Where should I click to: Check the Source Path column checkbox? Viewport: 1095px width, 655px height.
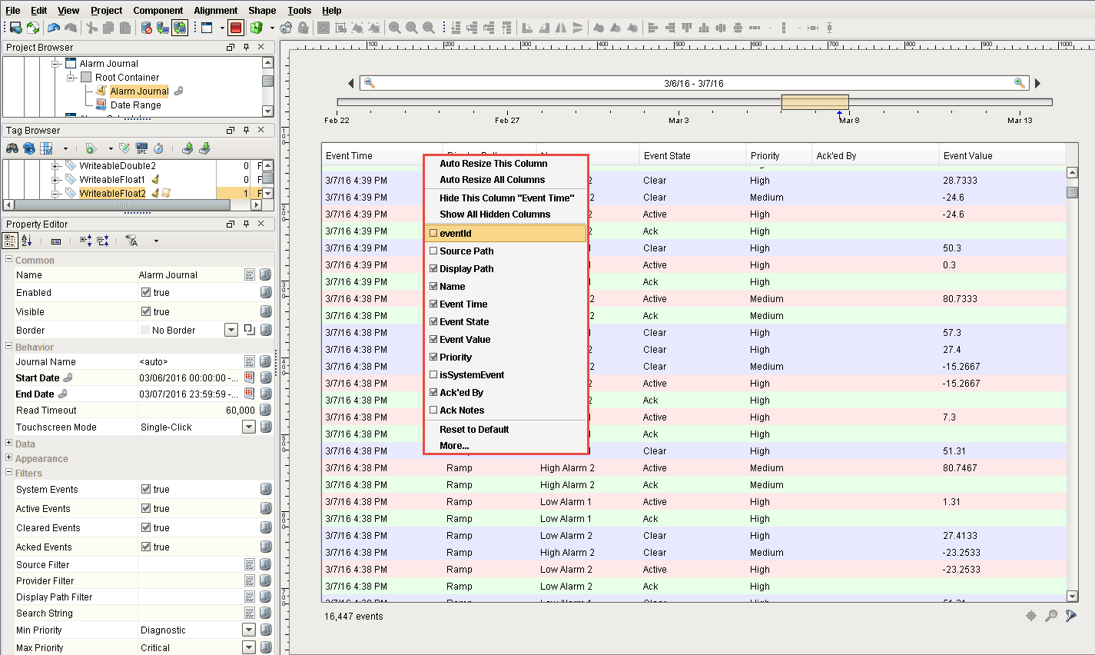click(x=435, y=251)
